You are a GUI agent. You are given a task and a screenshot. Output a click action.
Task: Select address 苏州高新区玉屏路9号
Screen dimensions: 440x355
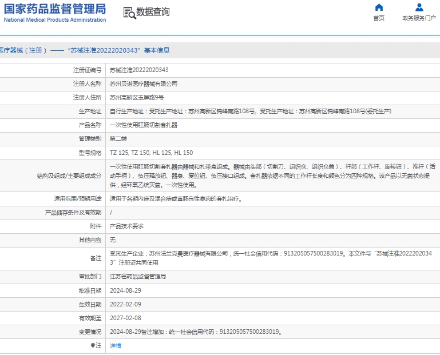pyautogui.click(x=137, y=97)
